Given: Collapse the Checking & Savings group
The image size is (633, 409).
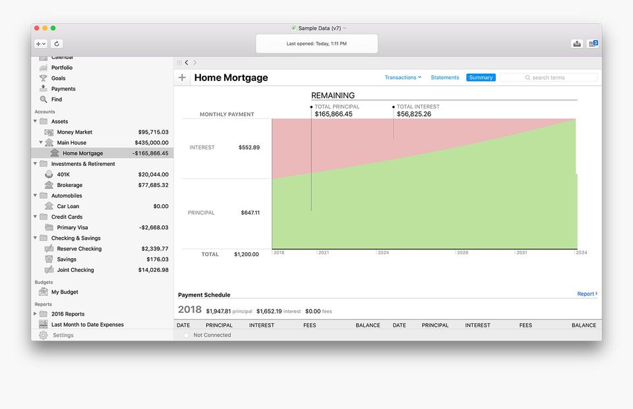Looking at the screenshot, I should (x=35, y=238).
